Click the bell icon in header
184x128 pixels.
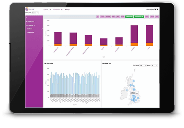click(x=156, y=9)
